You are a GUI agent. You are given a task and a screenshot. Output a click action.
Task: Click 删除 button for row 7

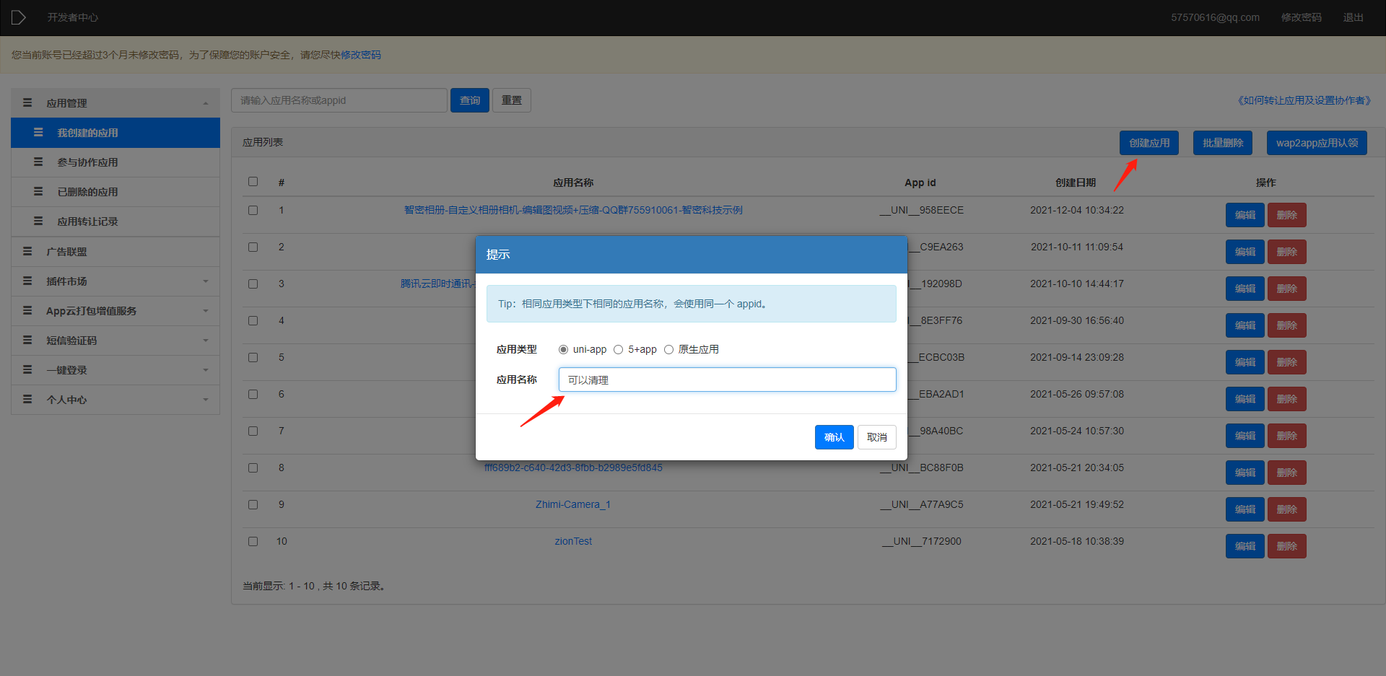point(1286,436)
